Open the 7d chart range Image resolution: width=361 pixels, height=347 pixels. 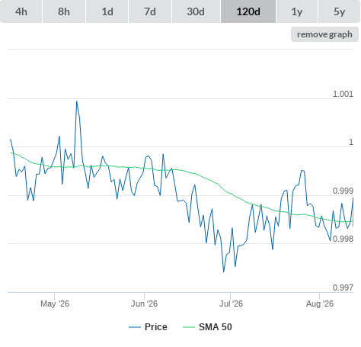(150, 11)
